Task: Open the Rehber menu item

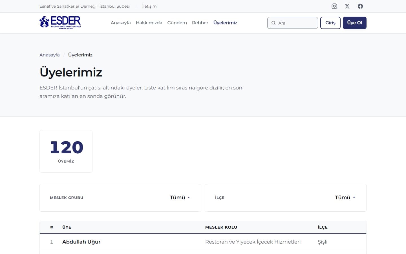Action: point(200,23)
